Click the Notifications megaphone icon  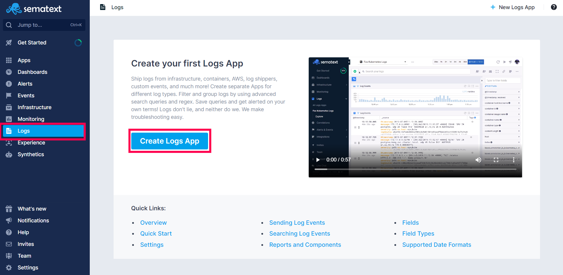[9, 221]
